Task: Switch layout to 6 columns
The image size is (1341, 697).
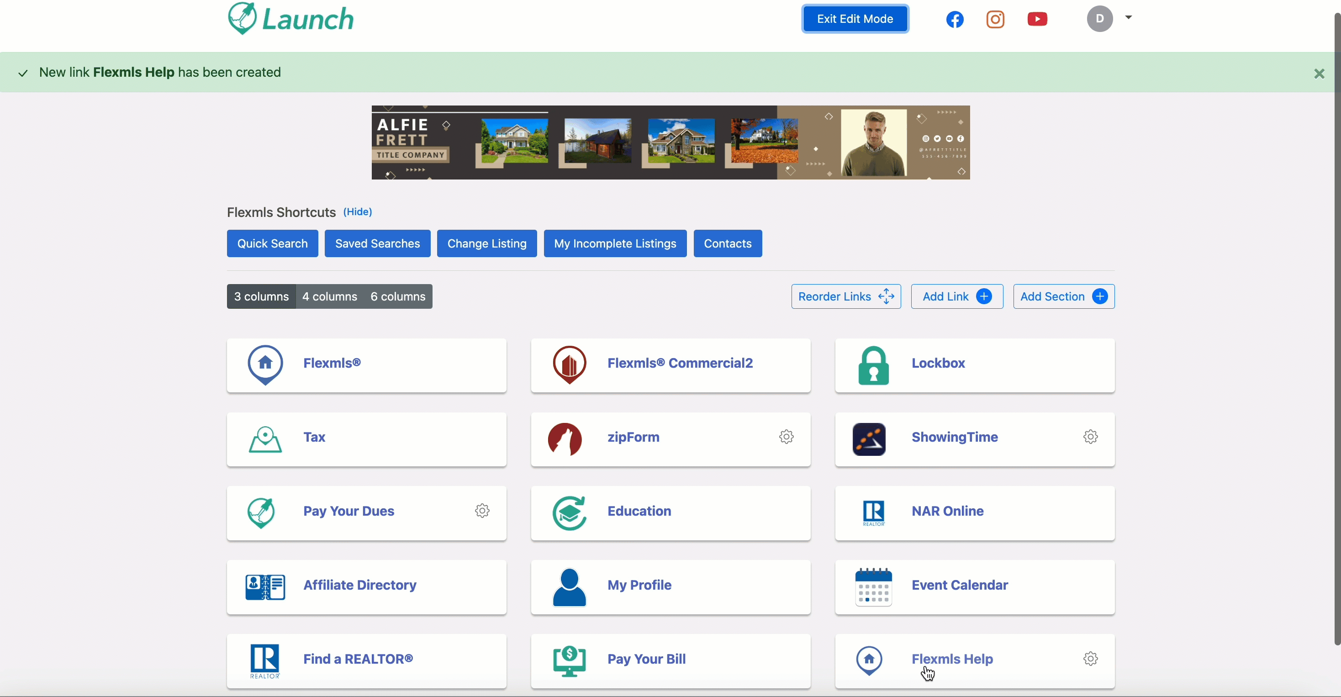Action: tap(398, 296)
